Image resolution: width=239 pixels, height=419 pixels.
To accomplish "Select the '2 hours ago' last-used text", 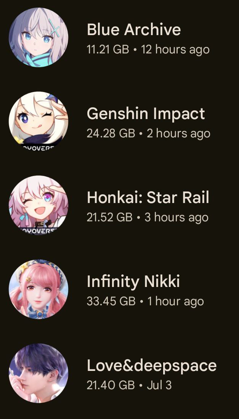I will [x=178, y=134].
